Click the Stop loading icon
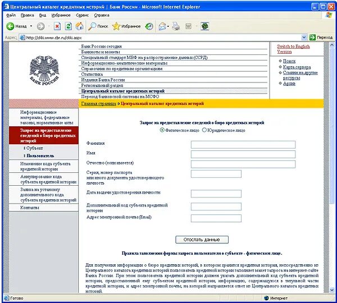337x303 pixels. click(57, 26)
